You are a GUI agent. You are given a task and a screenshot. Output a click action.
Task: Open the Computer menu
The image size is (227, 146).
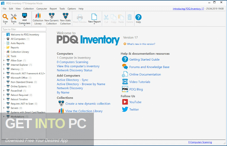pyautogui.click(x=42, y=9)
